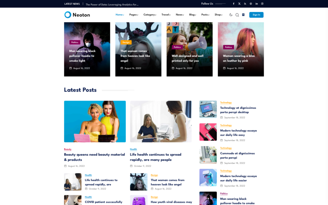Screen dimensions: 328x205
Task: Click the Neoton logo
Action: [77, 15]
